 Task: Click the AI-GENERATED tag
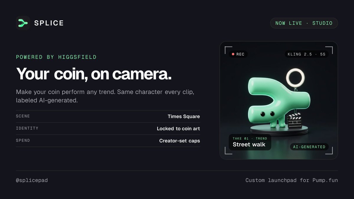[309, 147]
